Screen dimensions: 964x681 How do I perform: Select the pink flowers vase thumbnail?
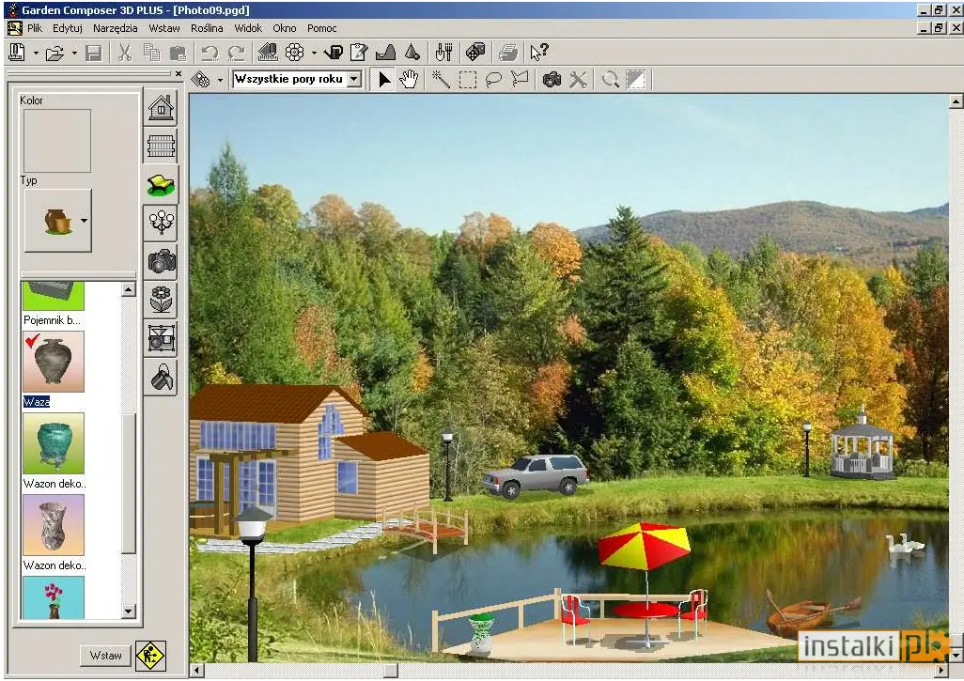[53, 597]
